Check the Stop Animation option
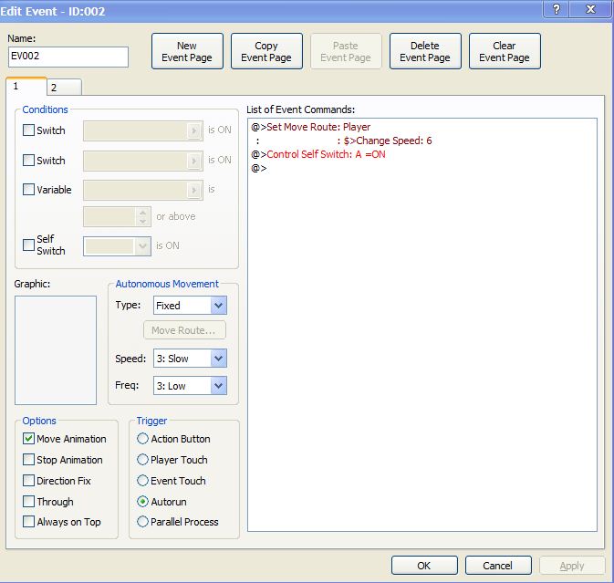Image resolution: width=614 pixels, height=583 pixels. pos(28,460)
